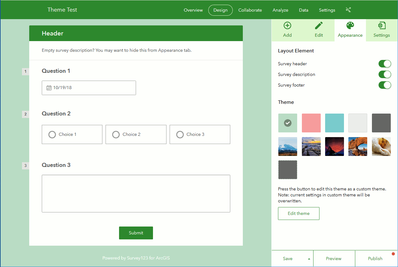Turn off the Survey footer switch
Screen dimensions: 398x267
(384, 85)
